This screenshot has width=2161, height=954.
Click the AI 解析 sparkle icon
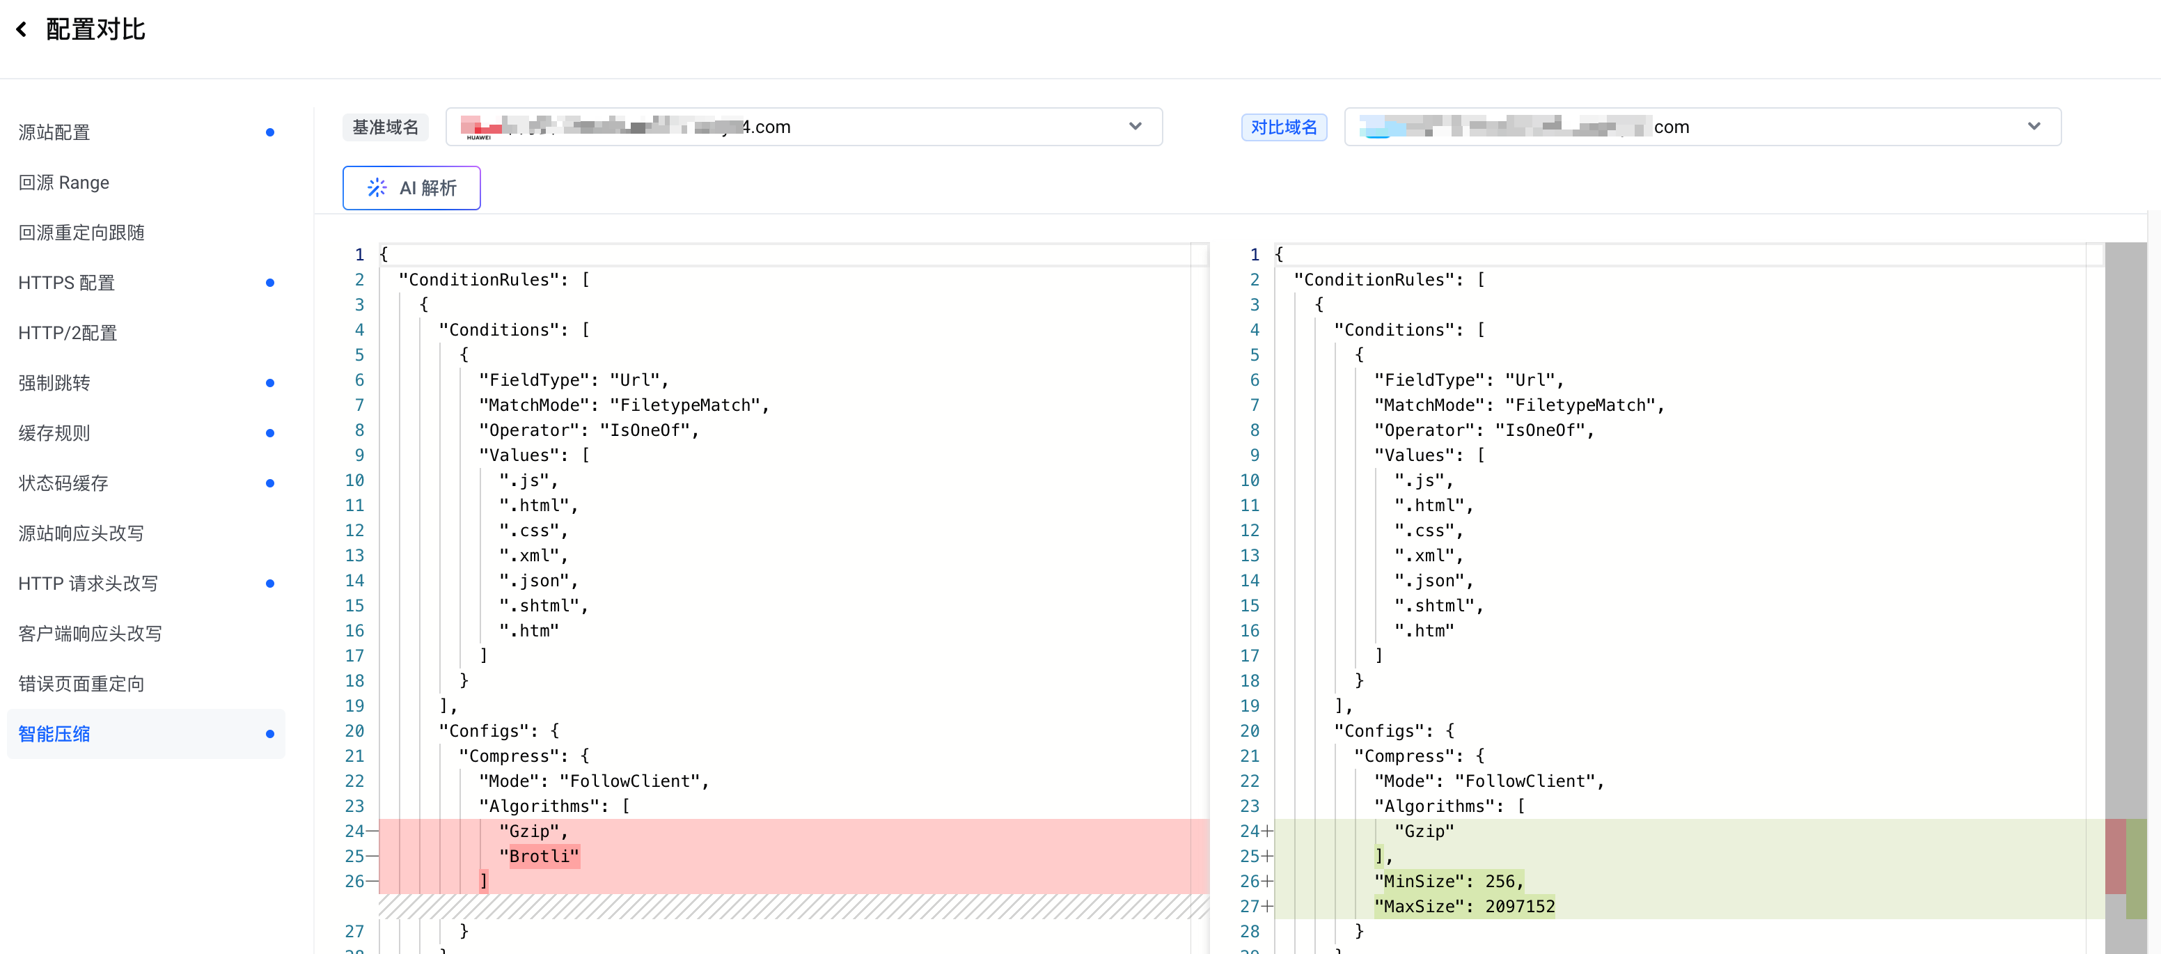point(377,187)
